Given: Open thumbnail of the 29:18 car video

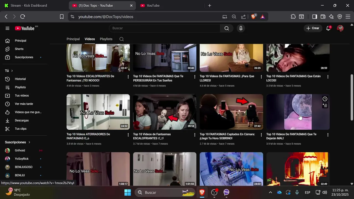Looking at the screenshot, I should [165, 112].
